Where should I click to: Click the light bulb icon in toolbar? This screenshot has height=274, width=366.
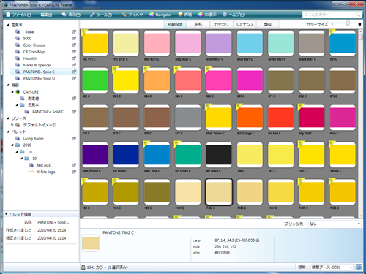pyautogui.click(x=180, y=15)
